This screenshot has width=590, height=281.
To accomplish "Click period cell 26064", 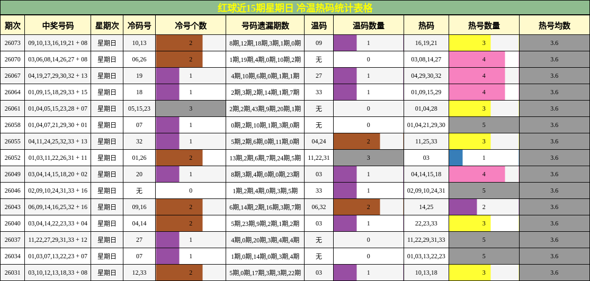I will (x=12, y=92).
